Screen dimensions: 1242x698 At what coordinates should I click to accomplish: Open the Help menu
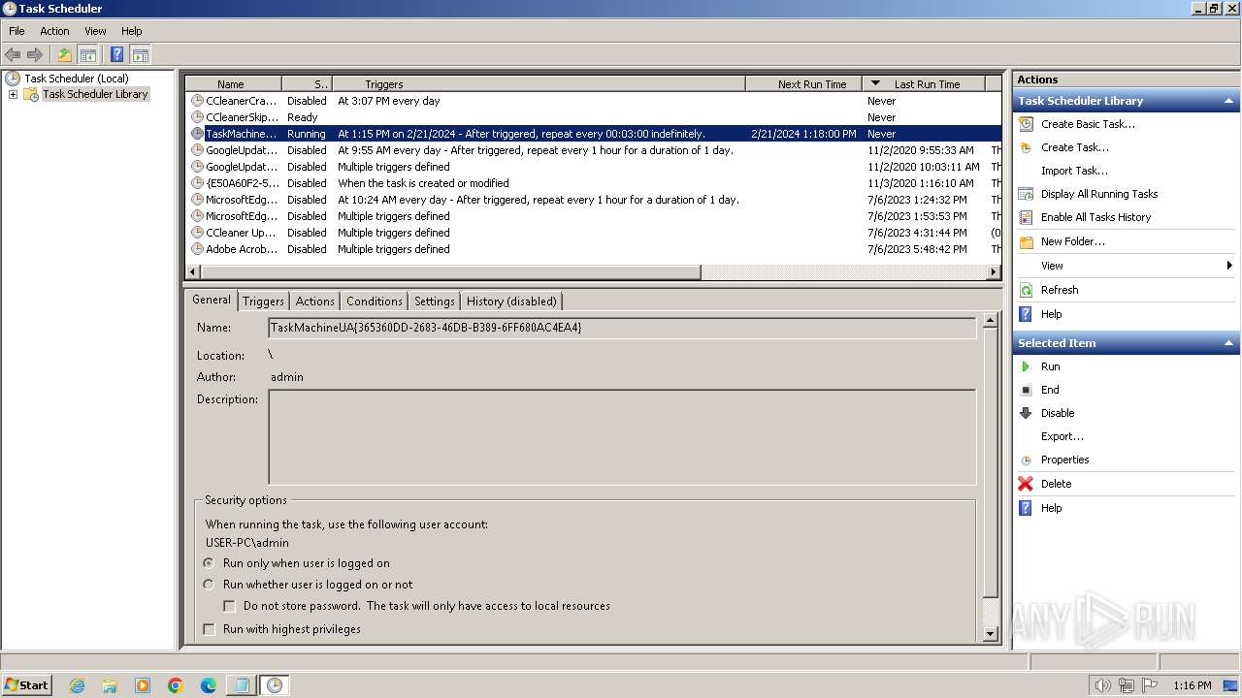click(x=131, y=31)
